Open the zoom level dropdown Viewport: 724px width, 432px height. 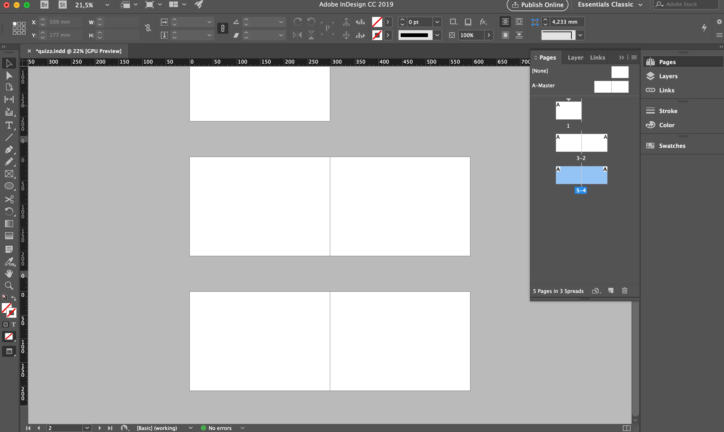click(107, 5)
